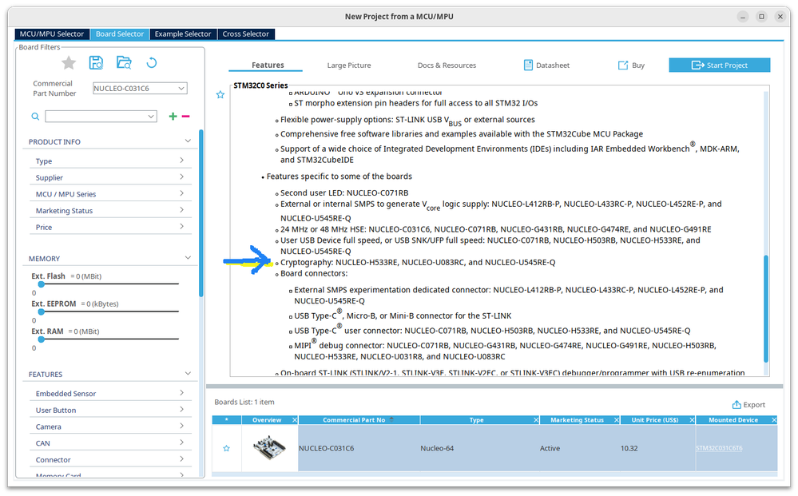Switch to the MCU/MPU Selector tab
The image size is (798, 496).
pos(52,34)
